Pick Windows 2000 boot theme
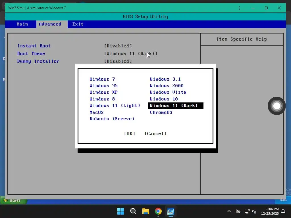 tap(167, 86)
